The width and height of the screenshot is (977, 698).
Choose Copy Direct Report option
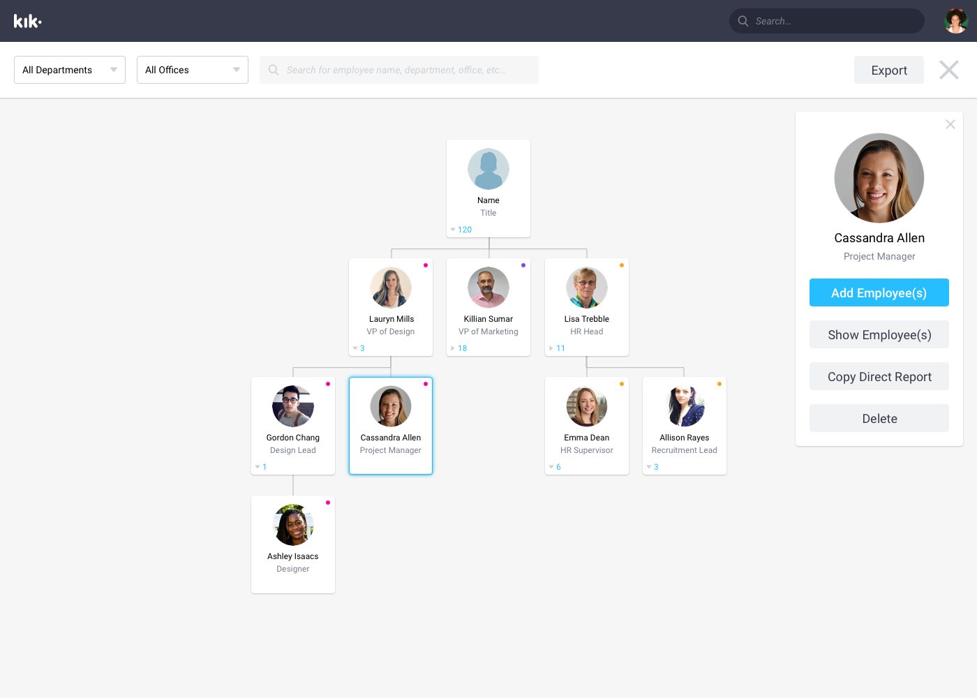coord(879,376)
